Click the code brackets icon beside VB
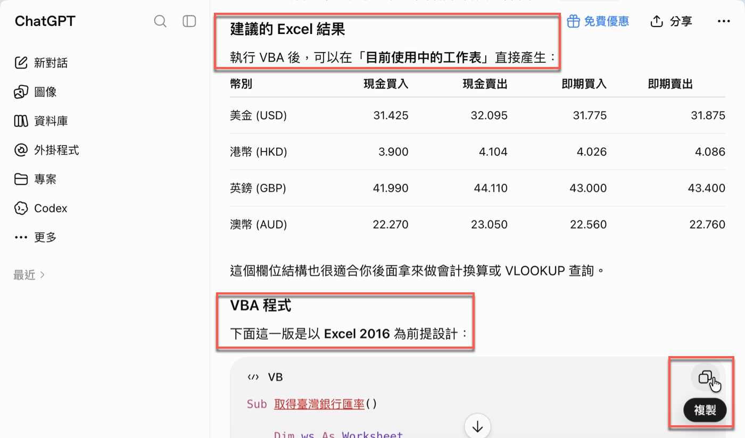The width and height of the screenshot is (745, 438). coord(254,377)
